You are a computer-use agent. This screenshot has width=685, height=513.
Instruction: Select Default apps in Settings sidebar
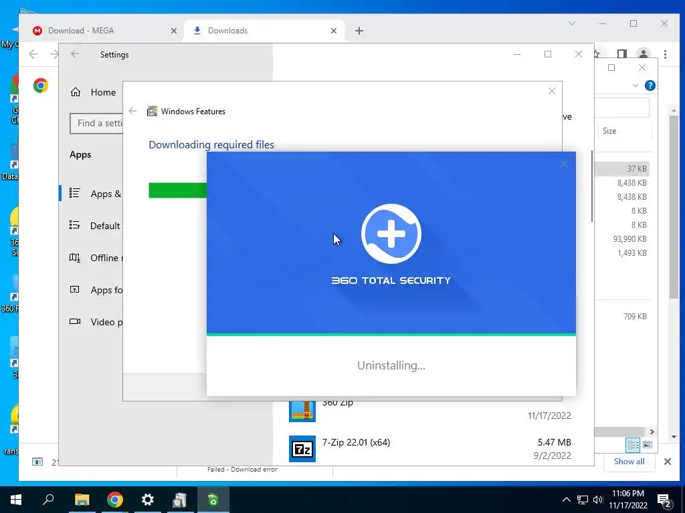[95, 226]
